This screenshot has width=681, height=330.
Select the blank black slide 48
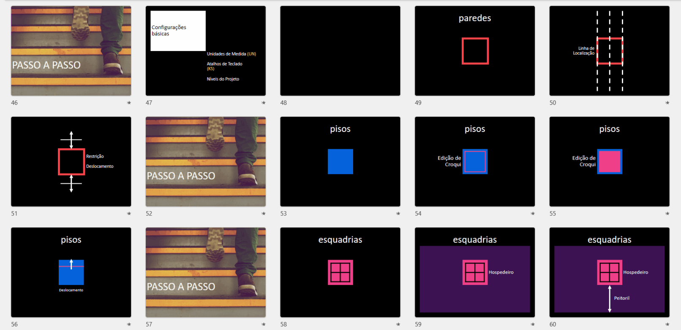[x=340, y=51]
